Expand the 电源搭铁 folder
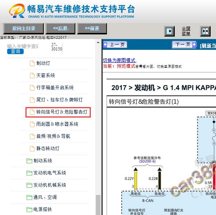Viewport: 216px width, 215px height. [43, 209]
